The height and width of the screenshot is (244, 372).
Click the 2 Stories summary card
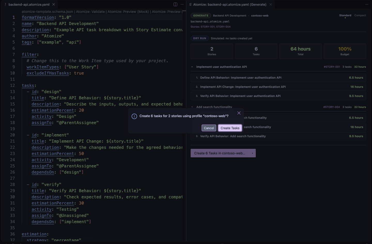click(x=212, y=51)
